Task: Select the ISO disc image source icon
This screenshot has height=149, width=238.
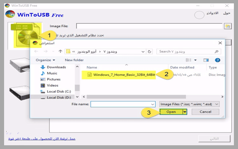Action: tap(21, 35)
